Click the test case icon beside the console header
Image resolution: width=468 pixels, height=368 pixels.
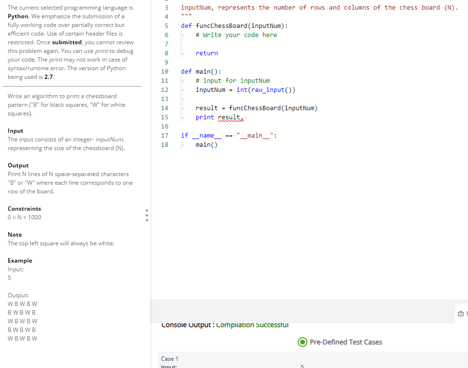pyautogui.click(x=460, y=314)
